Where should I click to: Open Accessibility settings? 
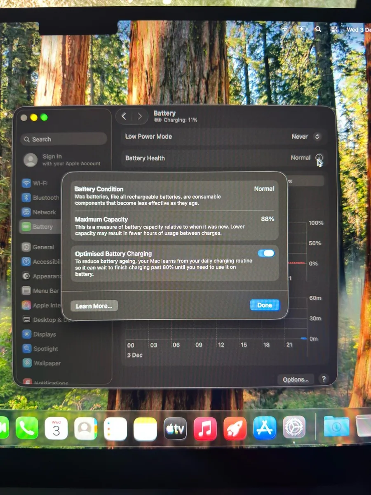[45, 261]
